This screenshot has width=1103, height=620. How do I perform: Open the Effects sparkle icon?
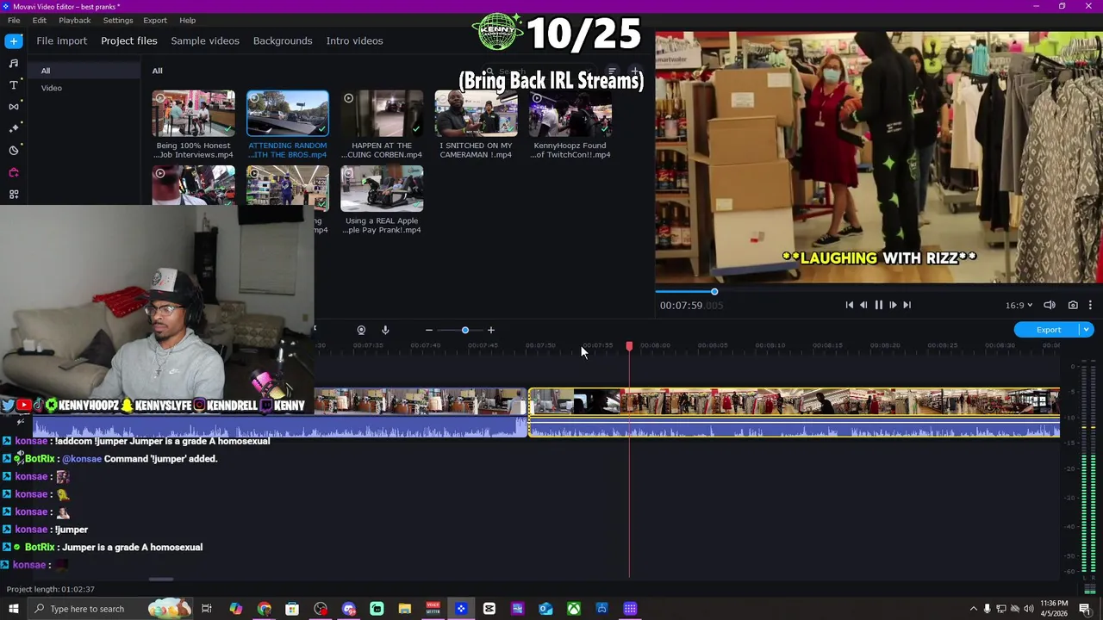(13, 128)
